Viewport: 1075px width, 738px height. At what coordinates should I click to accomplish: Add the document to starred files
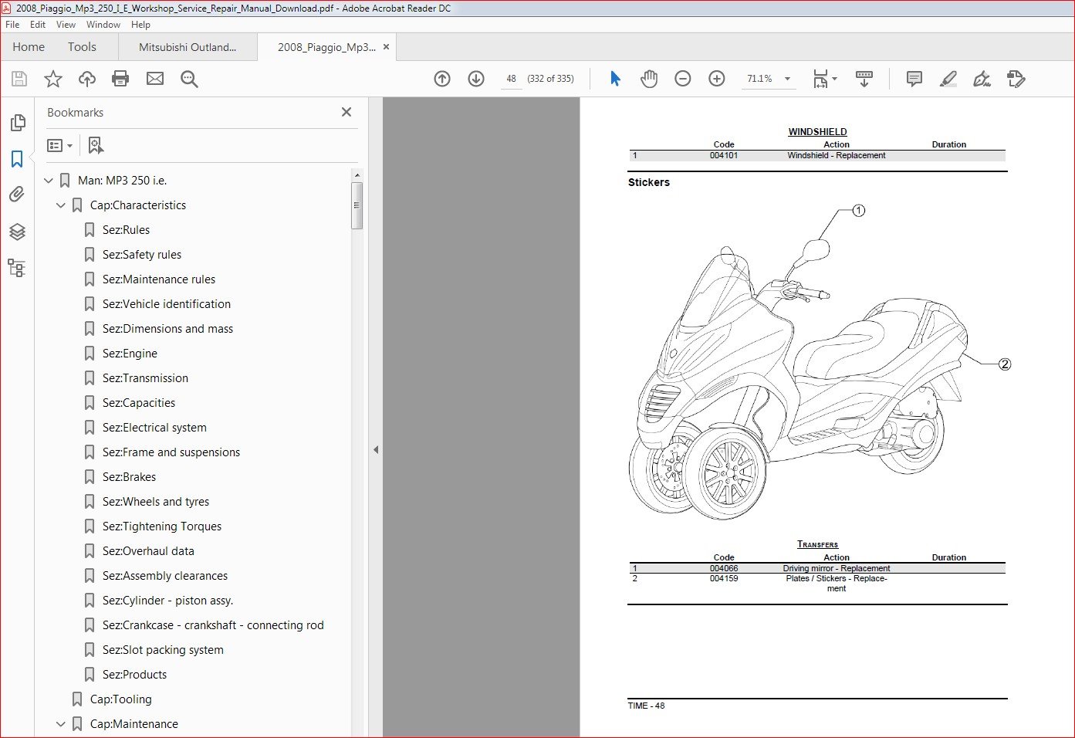[53, 79]
